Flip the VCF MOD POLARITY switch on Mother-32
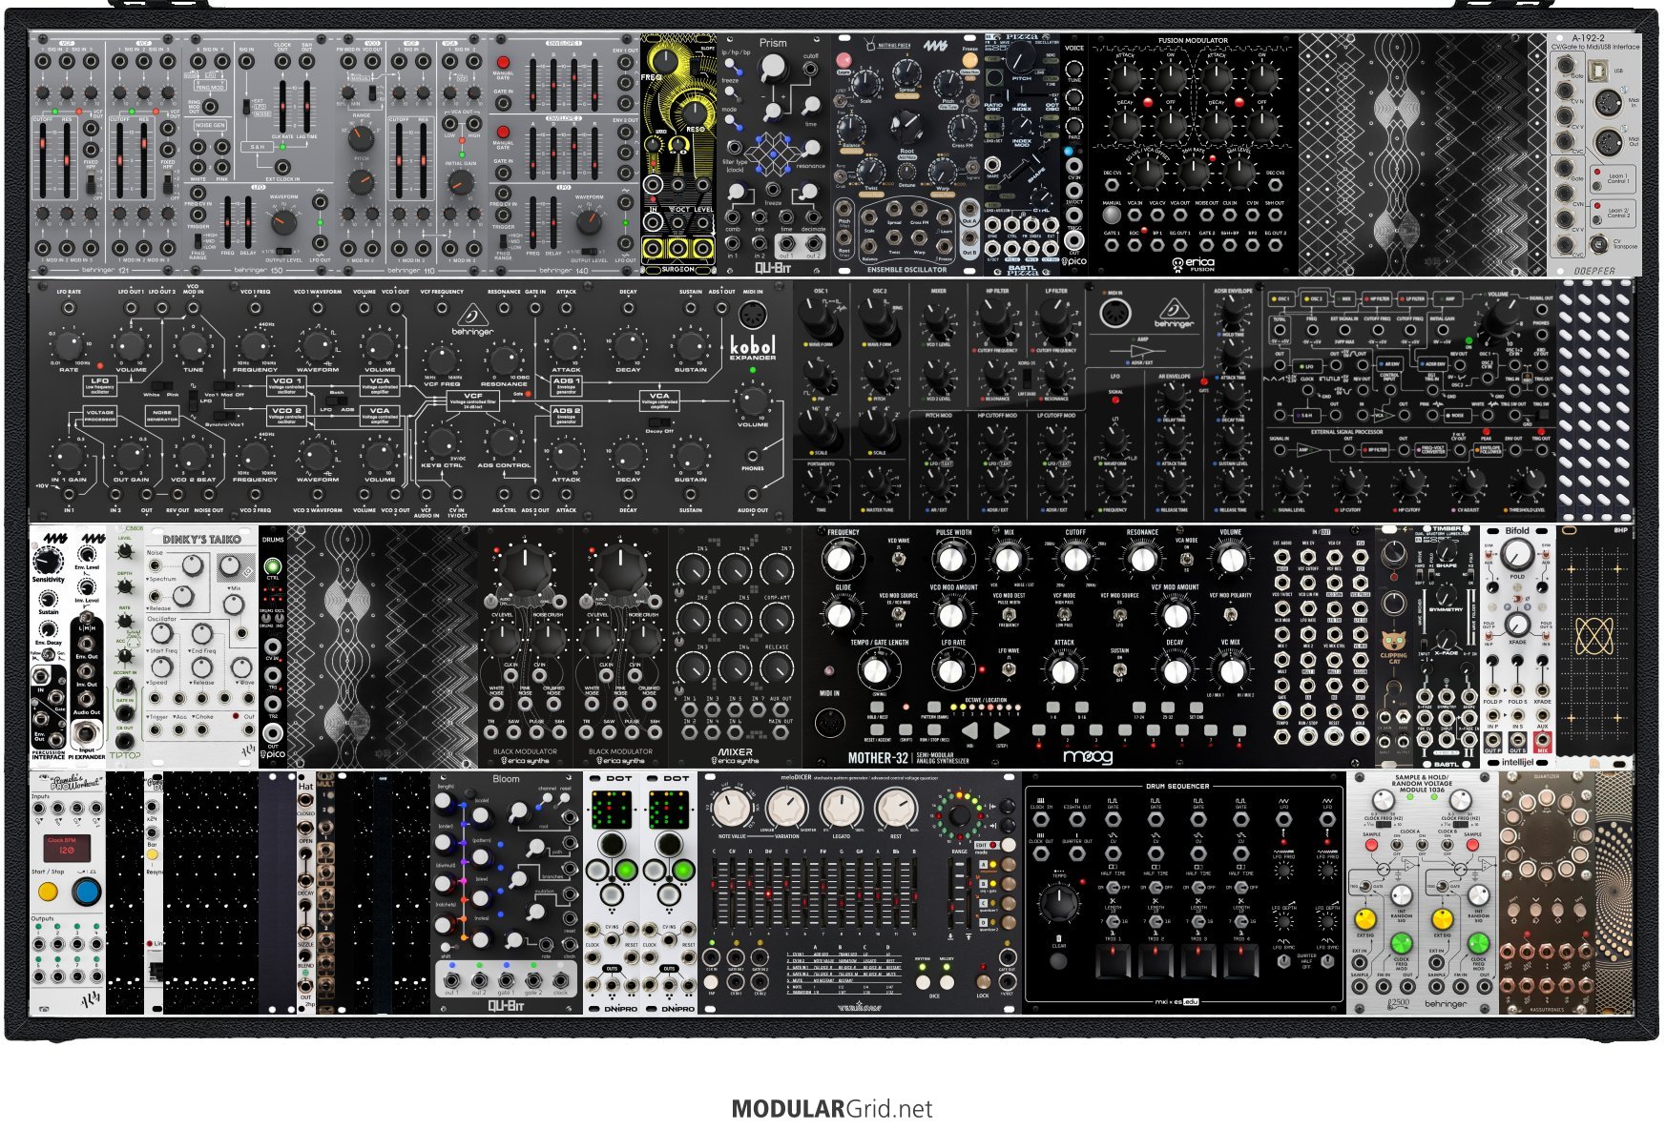The height and width of the screenshot is (1129, 1666). click(1229, 615)
